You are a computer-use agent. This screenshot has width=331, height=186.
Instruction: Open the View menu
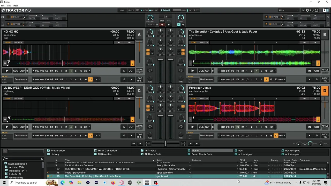(x=9, y=6)
